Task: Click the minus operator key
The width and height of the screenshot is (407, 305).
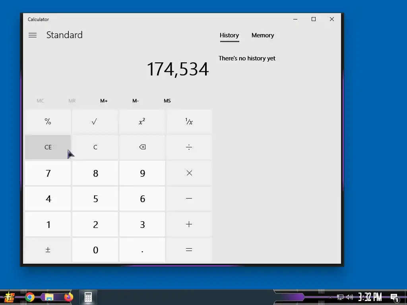Action: pos(189,199)
